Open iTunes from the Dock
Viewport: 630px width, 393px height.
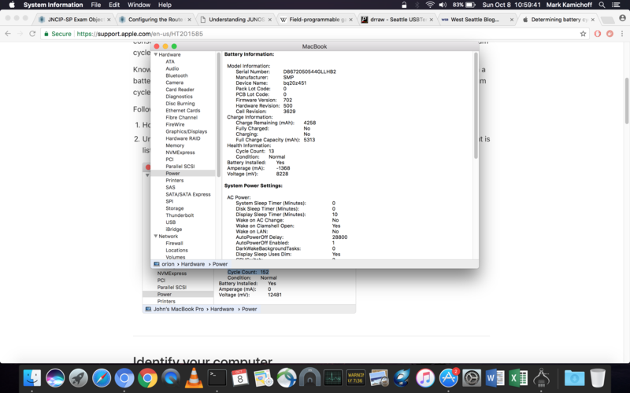click(425, 378)
